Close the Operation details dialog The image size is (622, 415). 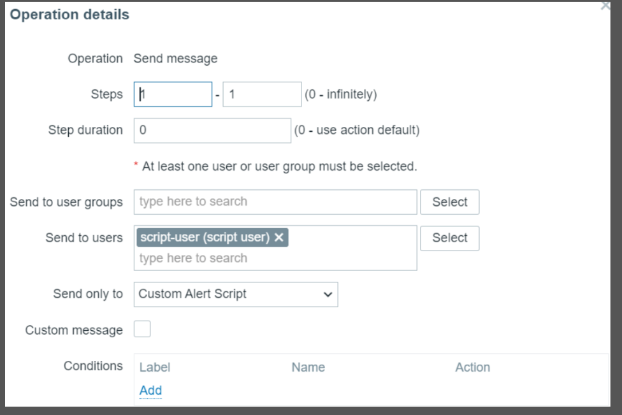605,5
